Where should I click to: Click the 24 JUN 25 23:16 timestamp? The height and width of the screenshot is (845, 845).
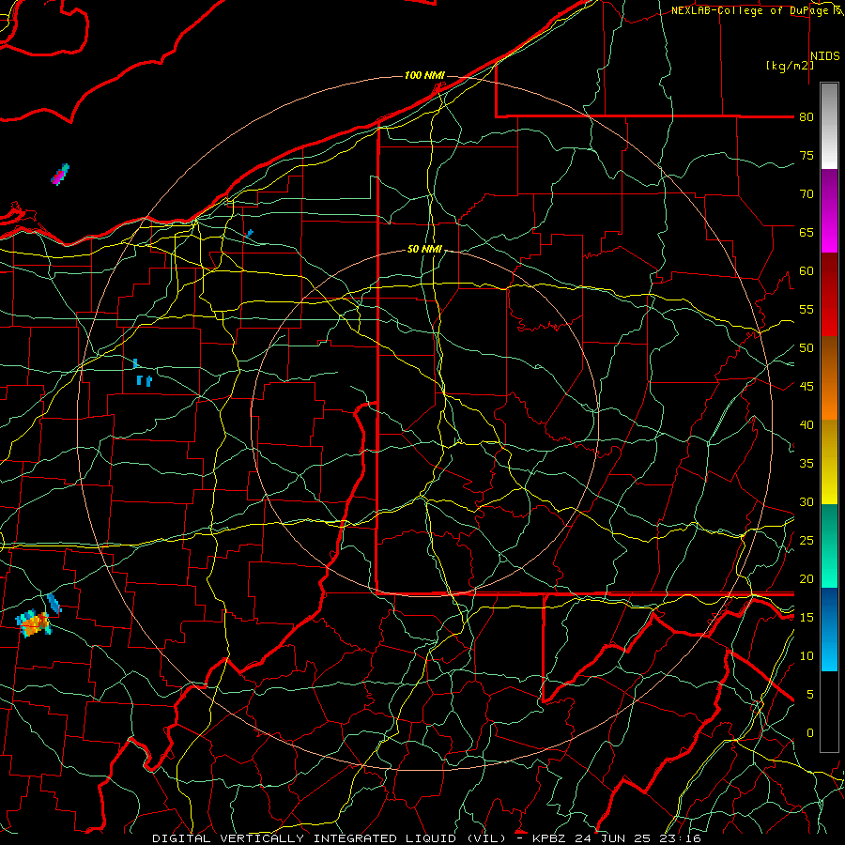638,838
